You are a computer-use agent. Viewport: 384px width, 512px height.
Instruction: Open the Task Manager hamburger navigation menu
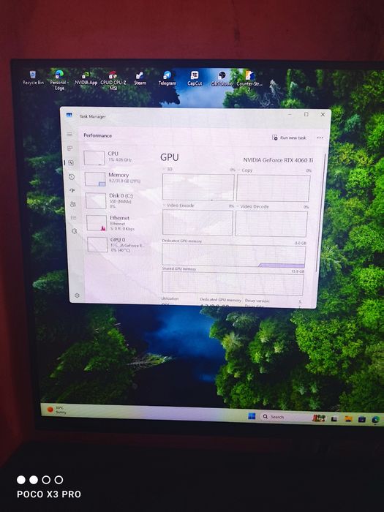(x=69, y=134)
